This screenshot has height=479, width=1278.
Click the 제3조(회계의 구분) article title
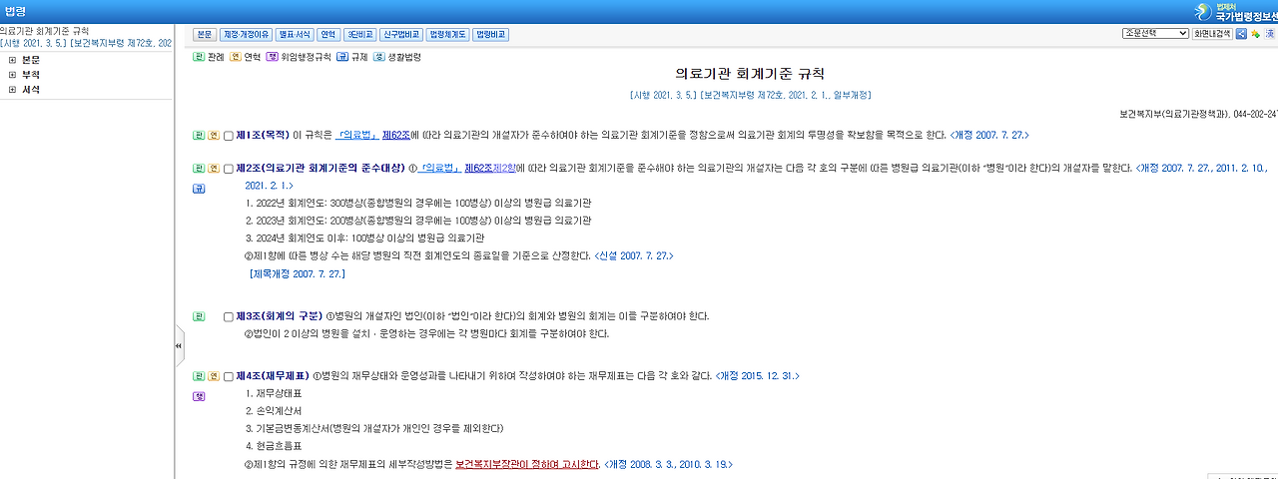tap(280, 316)
